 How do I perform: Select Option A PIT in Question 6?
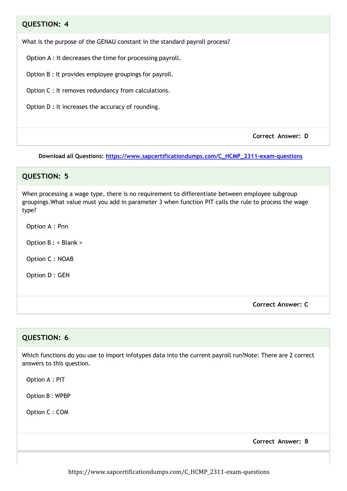tap(46, 380)
